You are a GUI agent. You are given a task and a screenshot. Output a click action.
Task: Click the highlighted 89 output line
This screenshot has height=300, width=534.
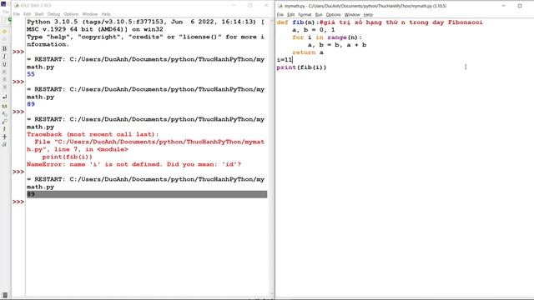tap(147, 194)
